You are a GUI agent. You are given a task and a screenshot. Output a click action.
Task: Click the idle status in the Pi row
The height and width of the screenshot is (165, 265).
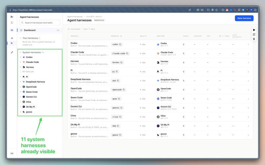coord(143,72)
